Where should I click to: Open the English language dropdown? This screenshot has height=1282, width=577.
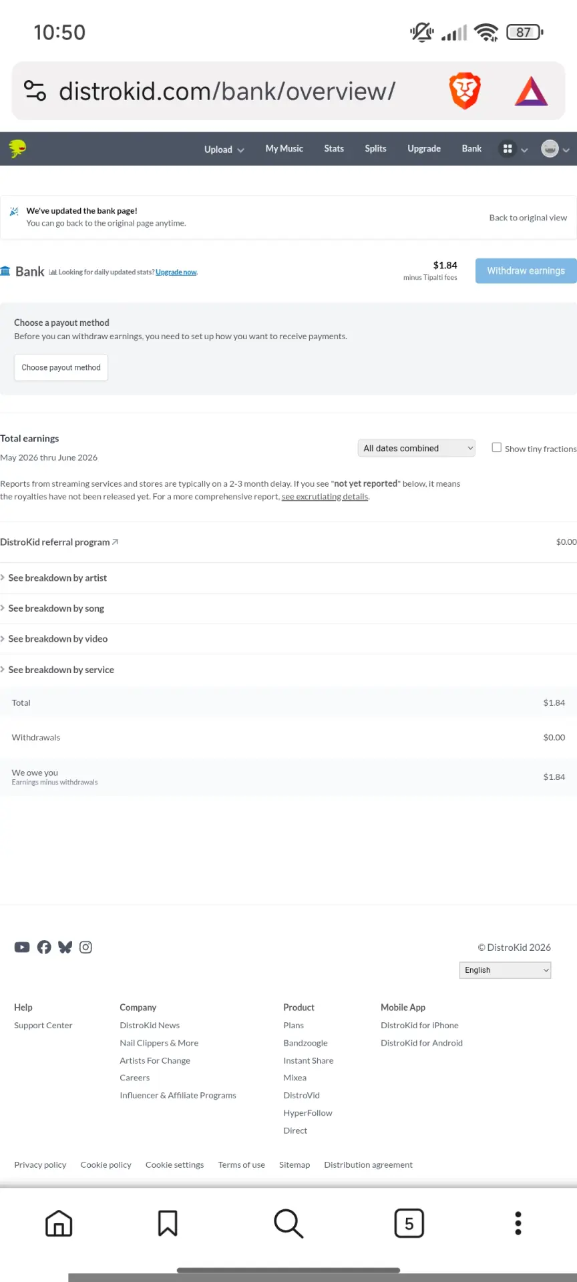[506, 970]
